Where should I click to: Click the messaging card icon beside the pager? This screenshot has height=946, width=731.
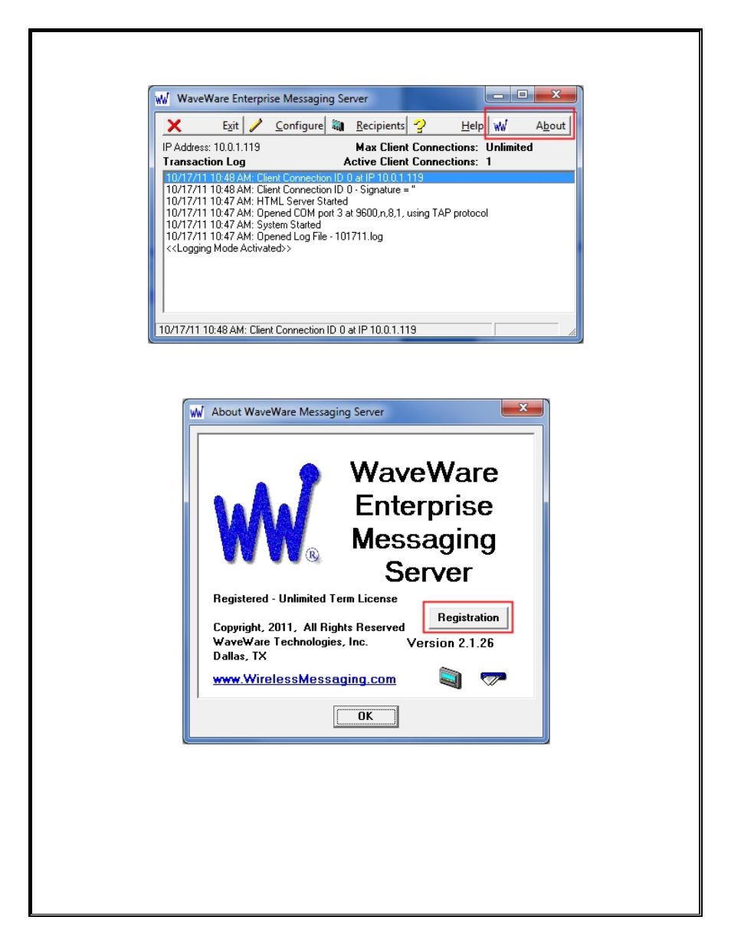(x=493, y=678)
